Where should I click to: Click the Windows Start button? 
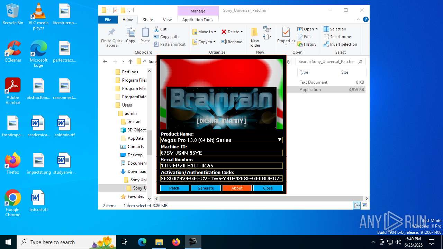(8, 242)
